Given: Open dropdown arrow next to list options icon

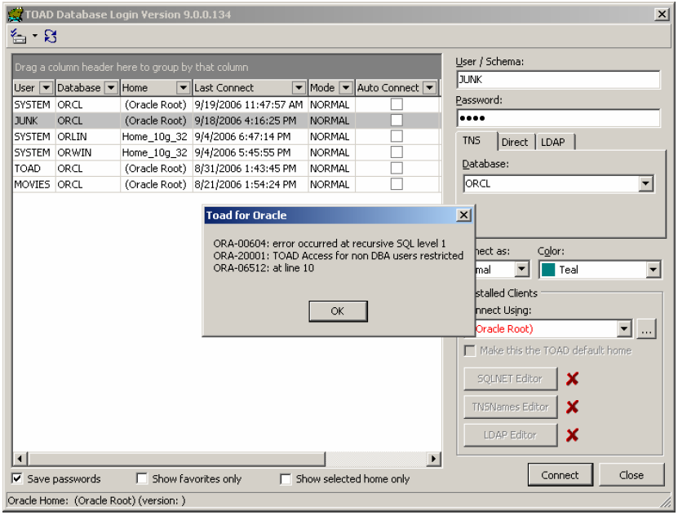Looking at the screenshot, I should click(34, 36).
